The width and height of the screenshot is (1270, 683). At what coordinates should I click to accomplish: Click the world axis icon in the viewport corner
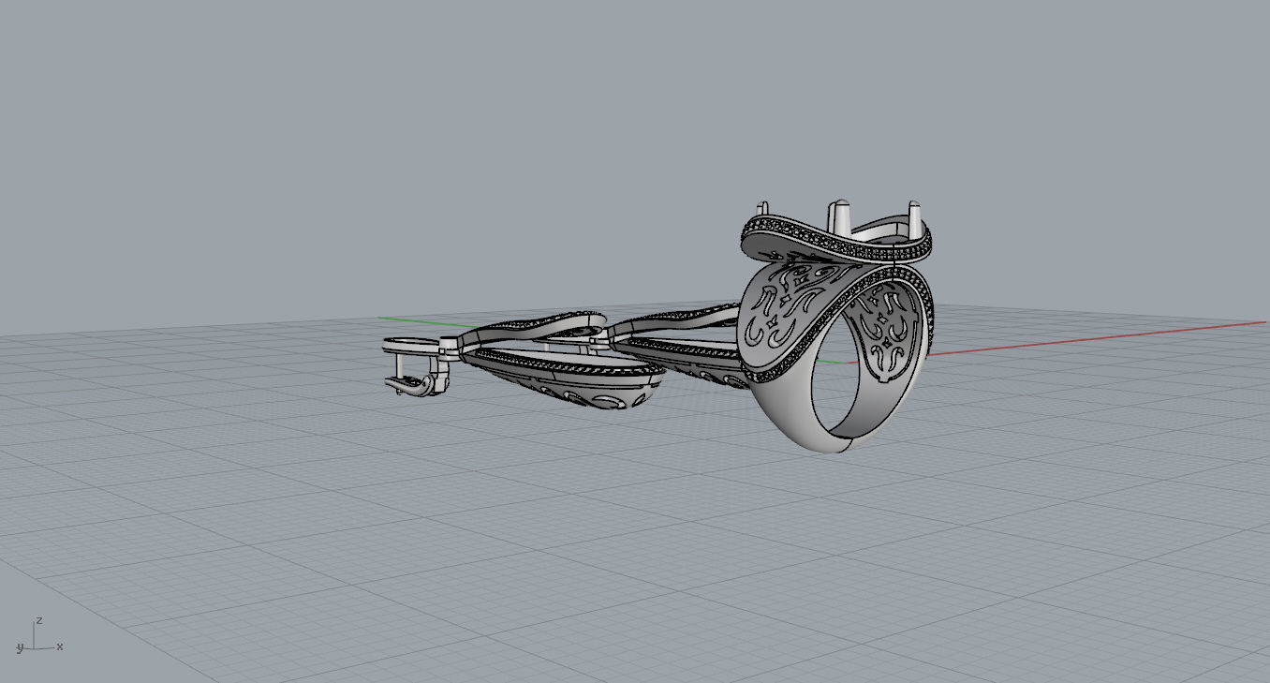coord(37,636)
